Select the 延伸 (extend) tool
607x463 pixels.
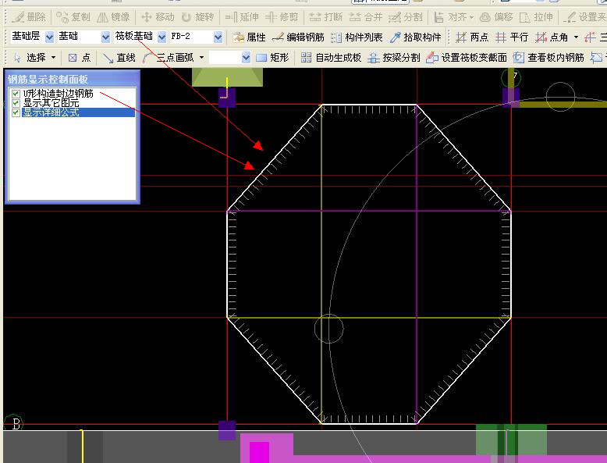click(242, 17)
